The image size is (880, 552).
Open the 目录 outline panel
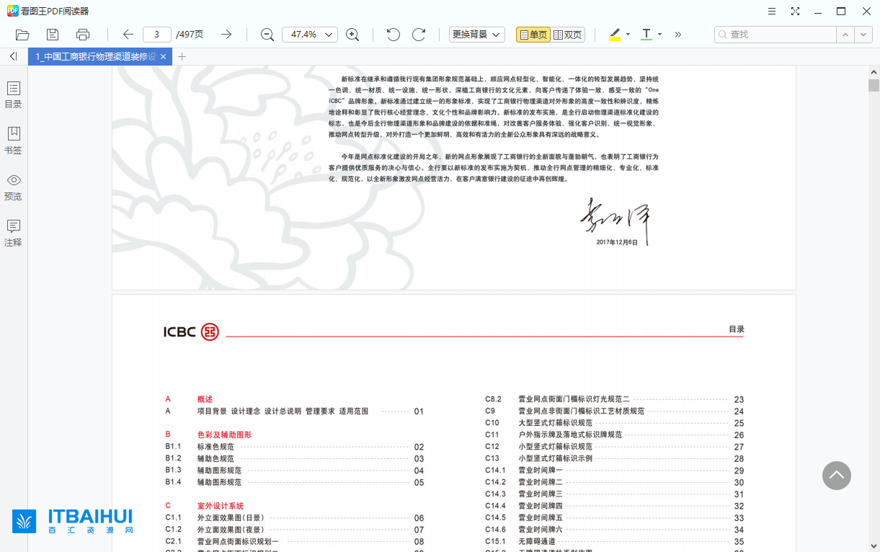13,95
